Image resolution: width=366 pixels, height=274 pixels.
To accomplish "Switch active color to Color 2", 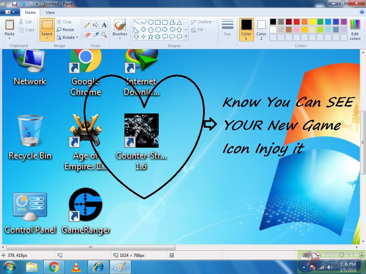I will [x=261, y=29].
